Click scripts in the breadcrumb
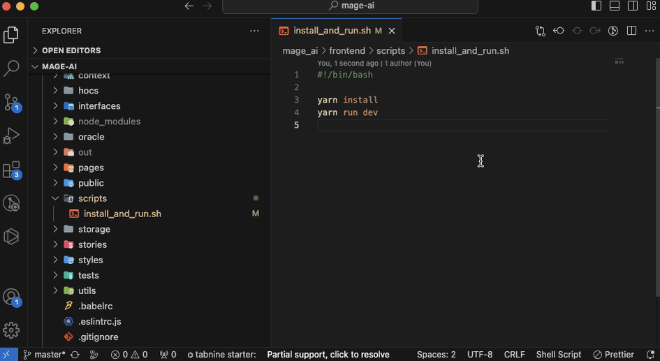This screenshot has height=361, width=660. coord(390,51)
